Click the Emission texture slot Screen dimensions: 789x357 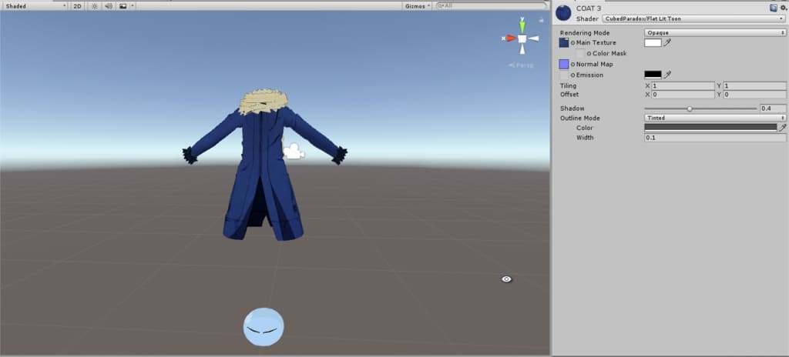tap(564, 75)
